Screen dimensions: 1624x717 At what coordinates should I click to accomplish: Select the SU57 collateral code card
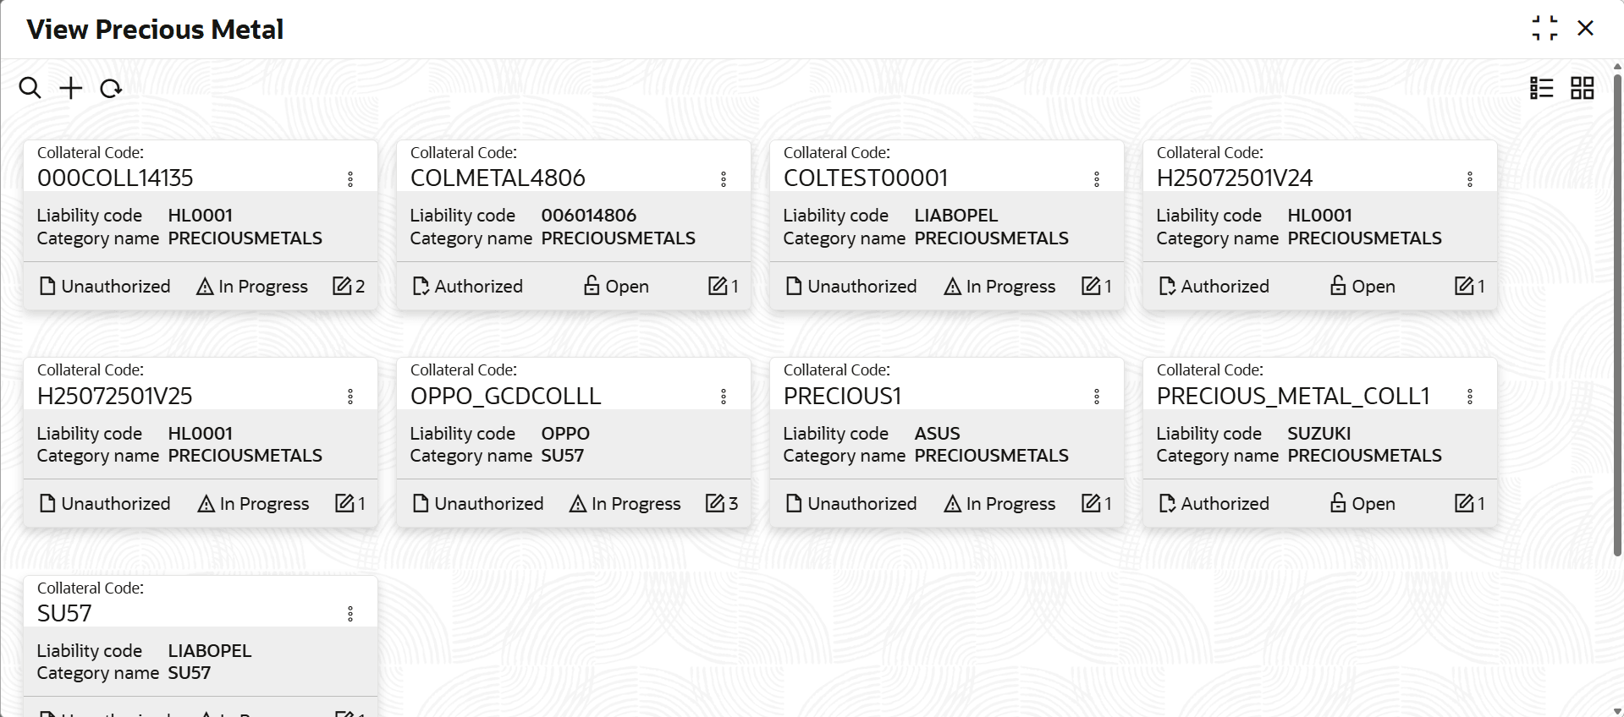[x=201, y=646]
